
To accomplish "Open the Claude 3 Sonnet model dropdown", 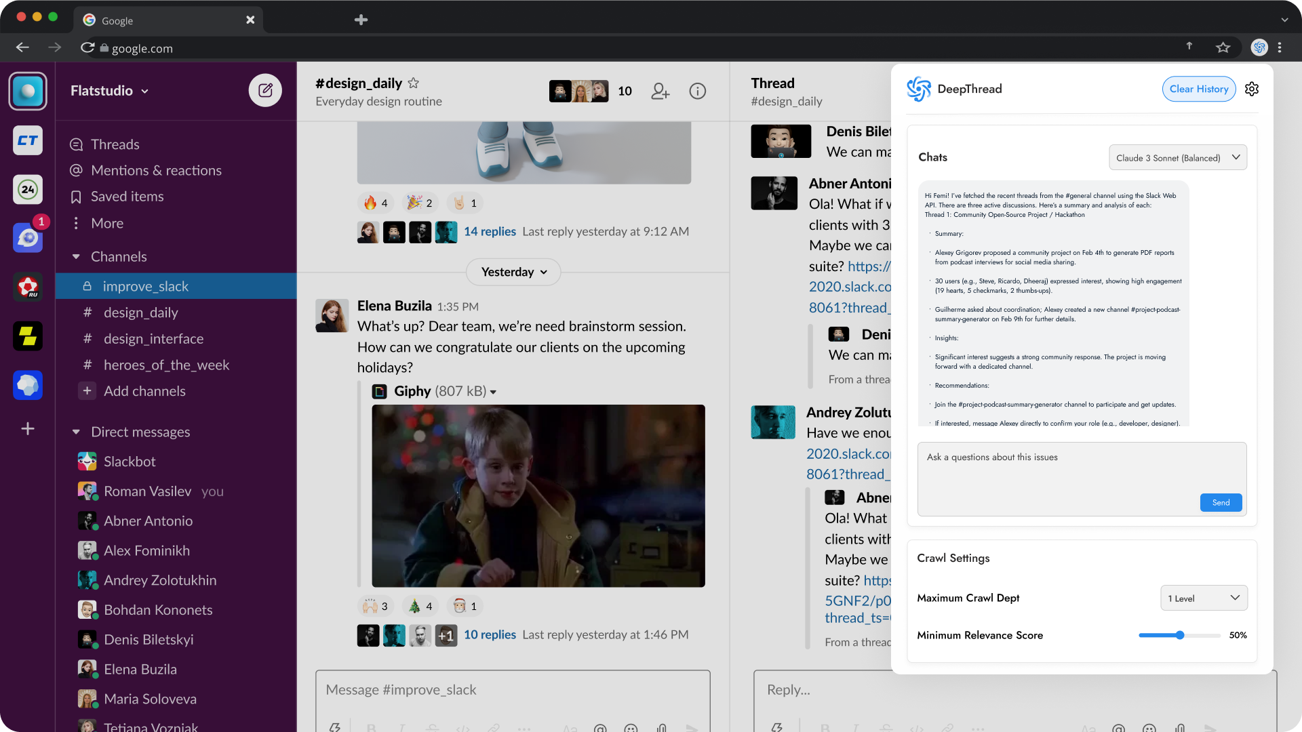I will pyautogui.click(x=1177, y=157).
